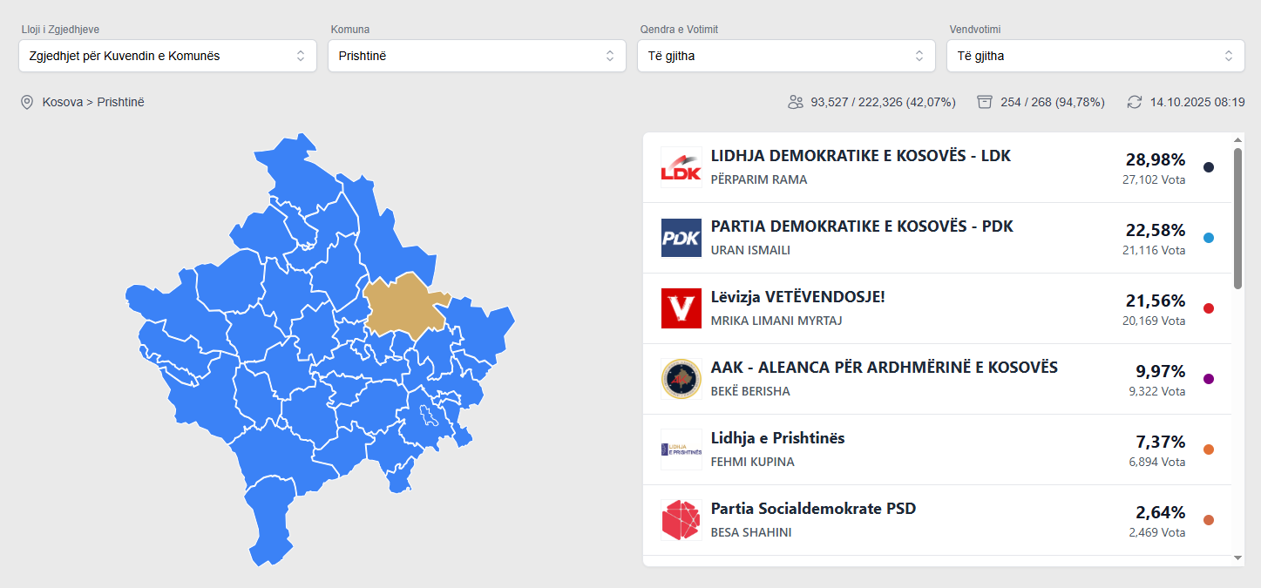This screenshot has width=1261, height=588.
Task: Expand the Vendvotimi dropdown
Action: click(1095, 56)
